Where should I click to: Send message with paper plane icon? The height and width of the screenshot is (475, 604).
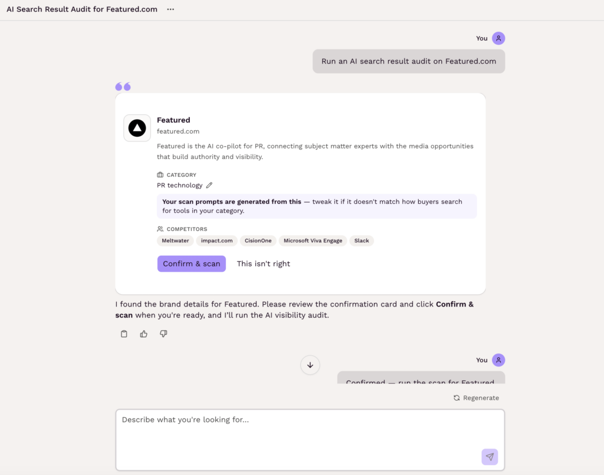point(490,457)
